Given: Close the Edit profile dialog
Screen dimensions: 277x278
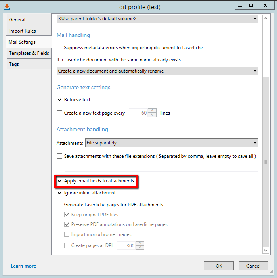Looking at the screenshot, I should pos(265,5).
